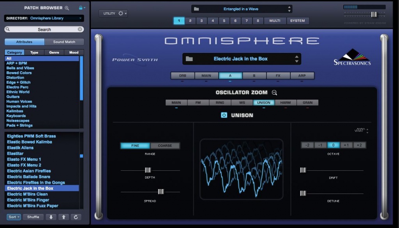Adjust the Drift slider

coord(303,170)
